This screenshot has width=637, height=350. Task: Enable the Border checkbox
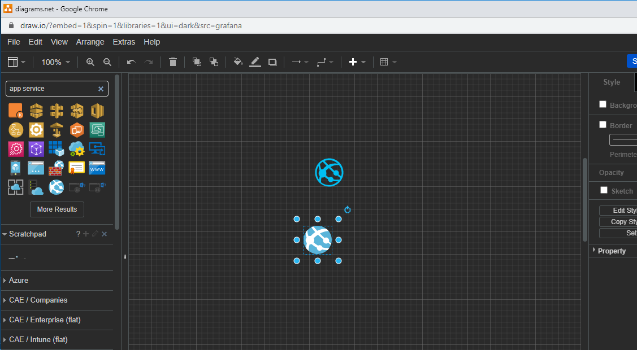point(603,125)
